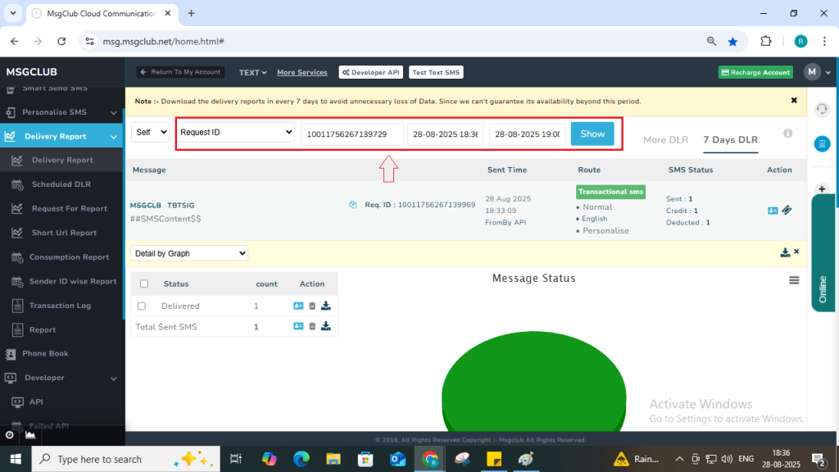
Task: Download icon in the Delivered row
Action: [x=326, y=306]
